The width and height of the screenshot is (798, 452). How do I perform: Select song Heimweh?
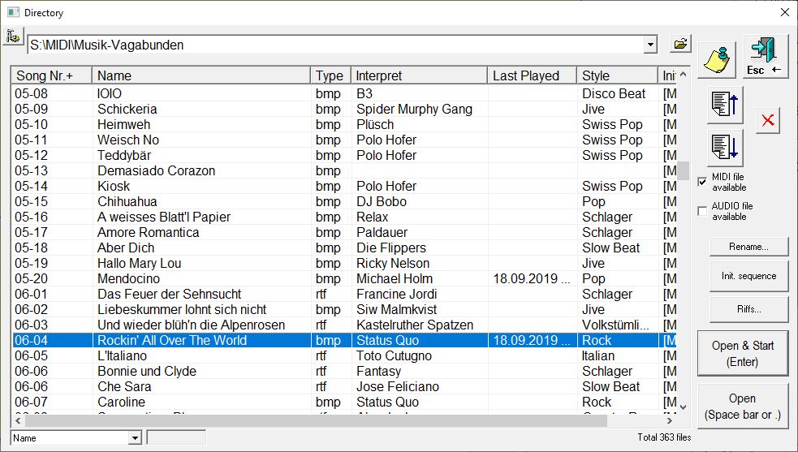point(123,124)
